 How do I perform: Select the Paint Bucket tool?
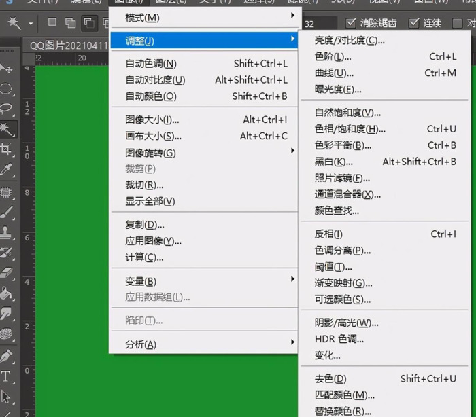coord(6,293)
